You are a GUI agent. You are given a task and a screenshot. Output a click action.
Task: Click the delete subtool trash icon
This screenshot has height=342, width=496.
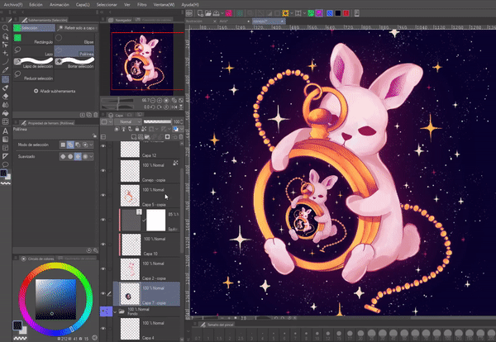click(x=96, y=115)
